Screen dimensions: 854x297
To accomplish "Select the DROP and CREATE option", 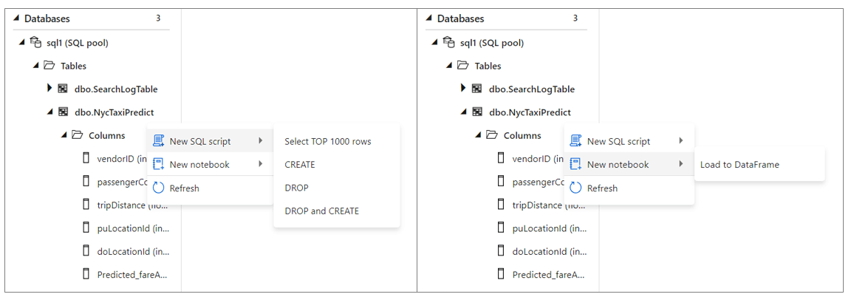I will 321,211.
